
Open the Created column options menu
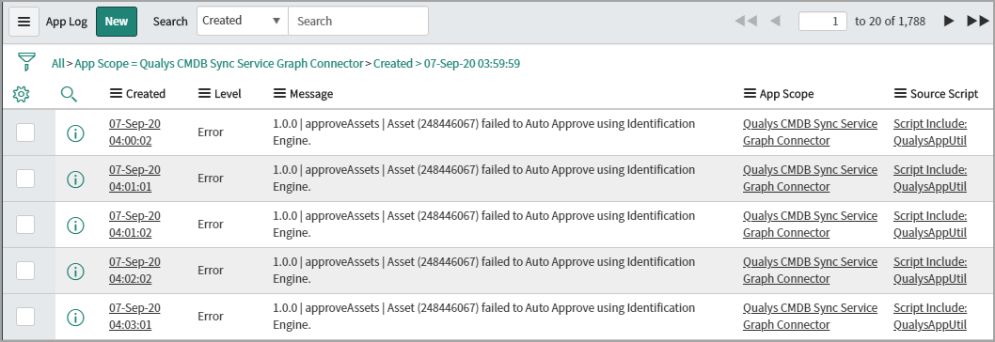tap(116, 93)
